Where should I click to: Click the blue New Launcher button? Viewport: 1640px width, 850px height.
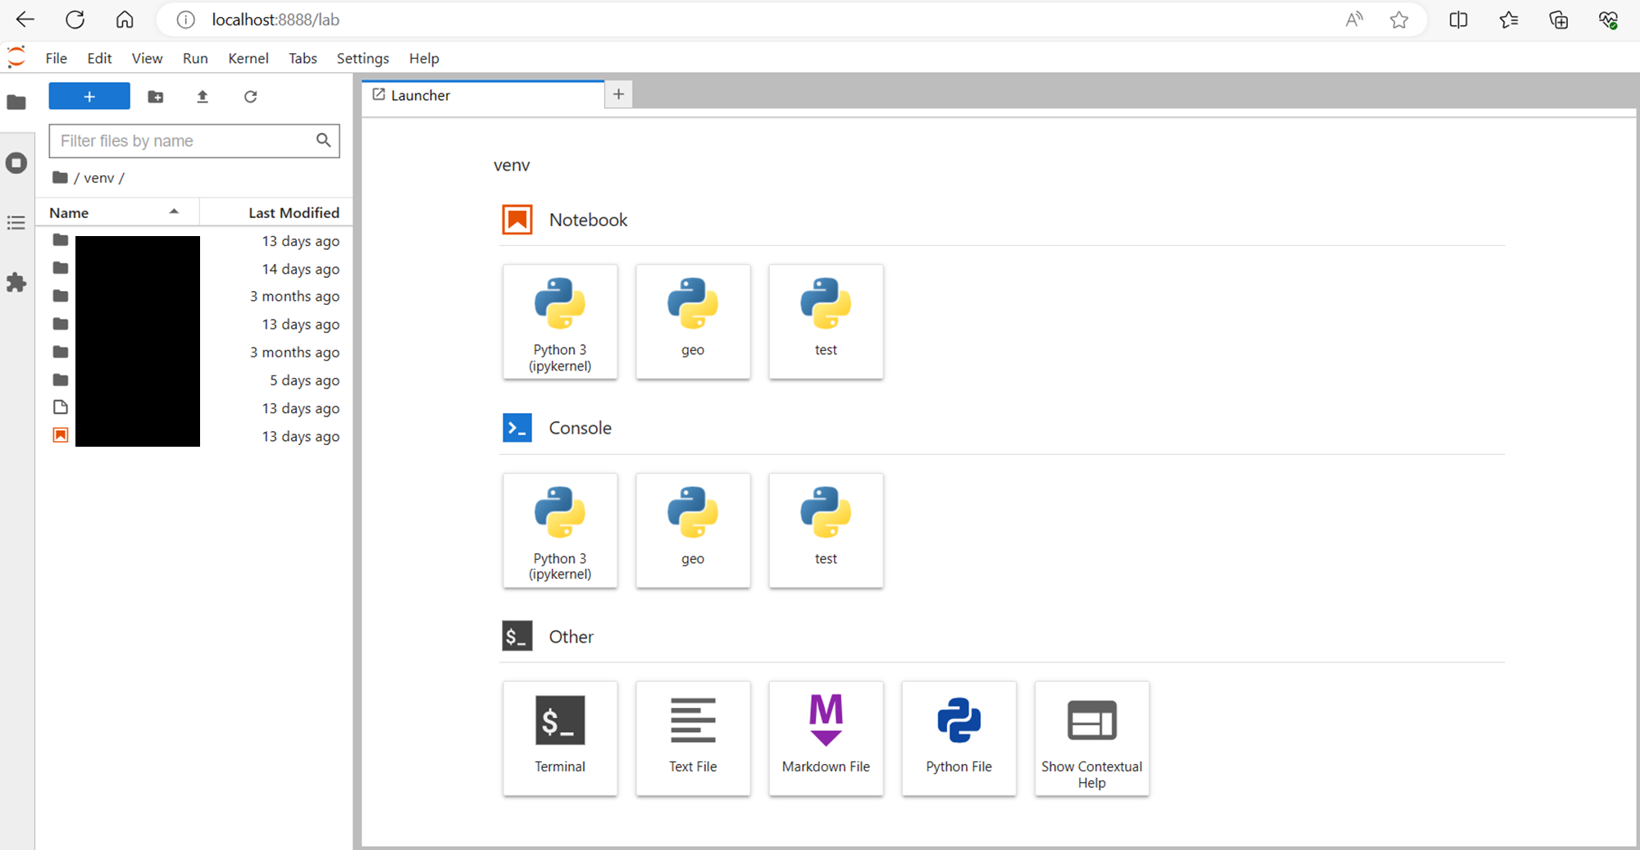pos(89,96)
